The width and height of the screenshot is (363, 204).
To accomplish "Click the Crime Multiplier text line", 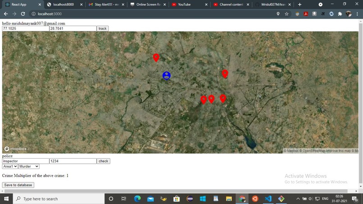I will tap(35, 176).
